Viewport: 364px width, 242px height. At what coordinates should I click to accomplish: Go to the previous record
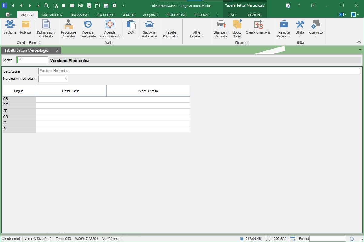point(21,5)
